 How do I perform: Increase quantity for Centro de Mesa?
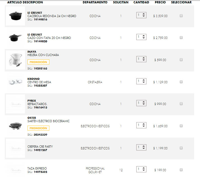144,80
